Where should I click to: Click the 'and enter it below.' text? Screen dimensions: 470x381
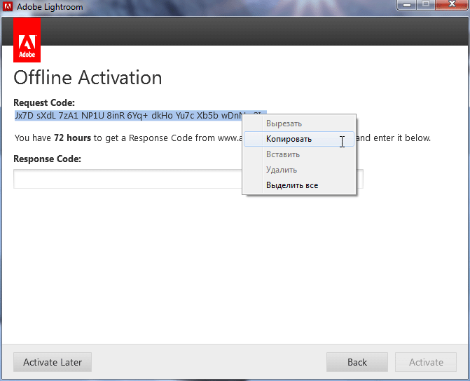coord(394,138)
